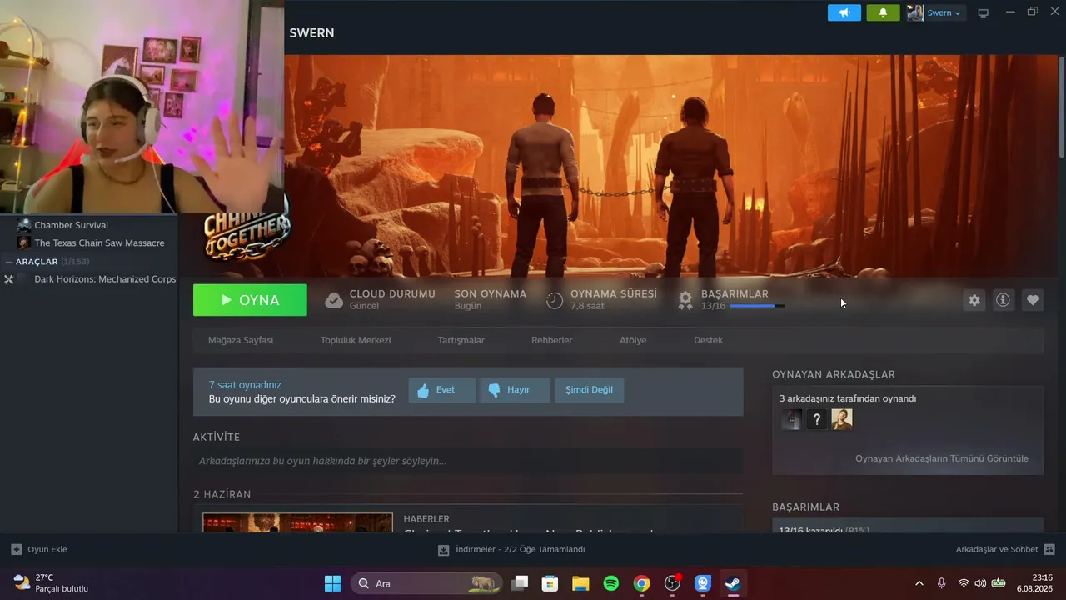Open the Wi-Fi network tray icon
The height and width of the screenshot is (600, 1066).
point(964,583)
